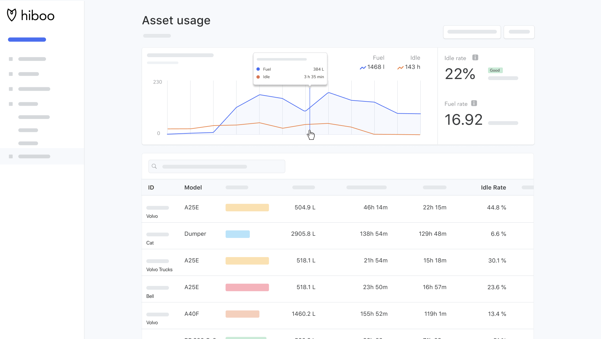Click the 16h 57m cell

point(435,287)
